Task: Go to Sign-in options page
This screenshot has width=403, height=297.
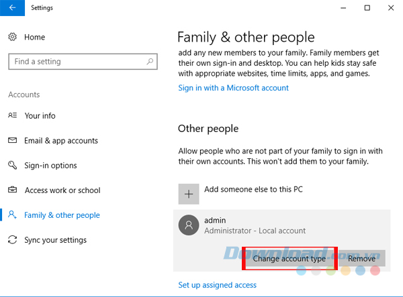Action: click(50, 166)
